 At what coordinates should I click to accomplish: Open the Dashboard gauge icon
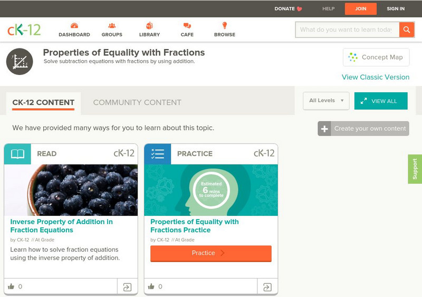(x=74, y=26)
